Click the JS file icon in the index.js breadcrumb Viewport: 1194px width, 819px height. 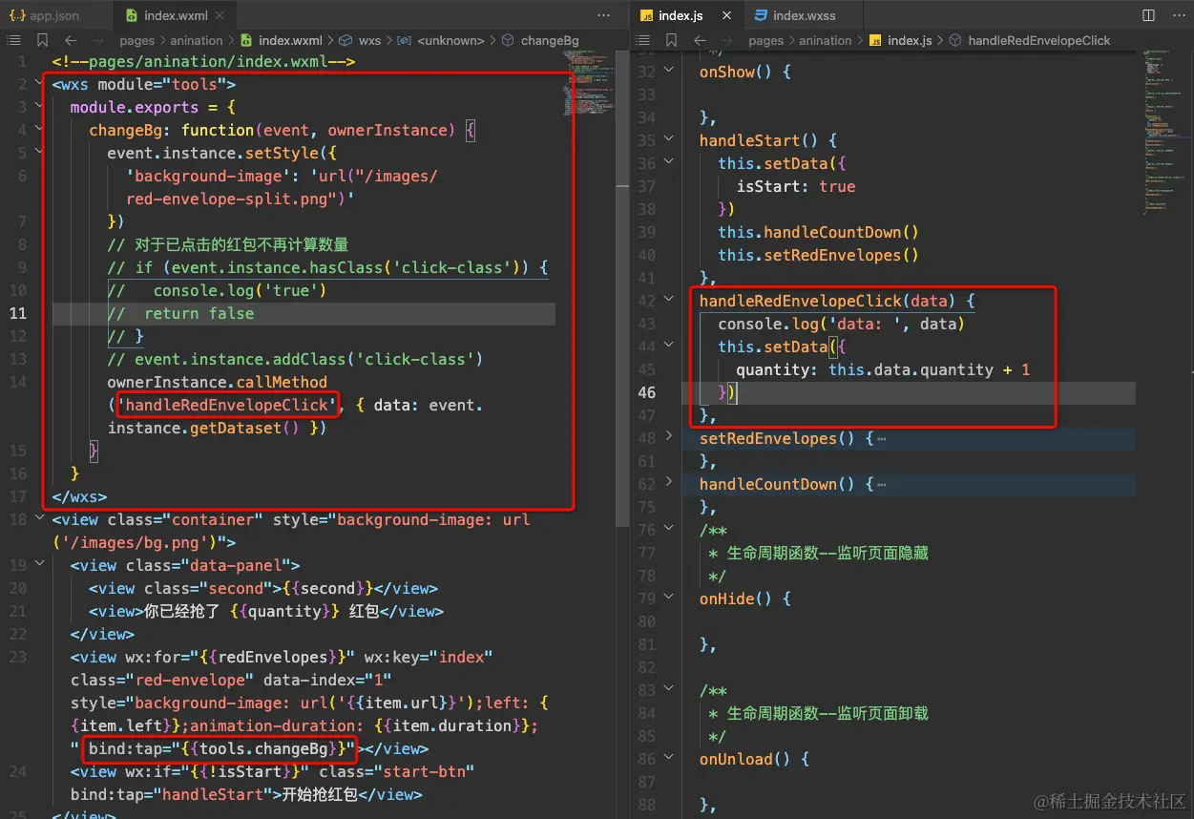click(x=875, y=40)
